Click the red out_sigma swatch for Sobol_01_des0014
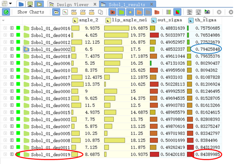This screenshot has width=235, height=164. click(154, 35)
